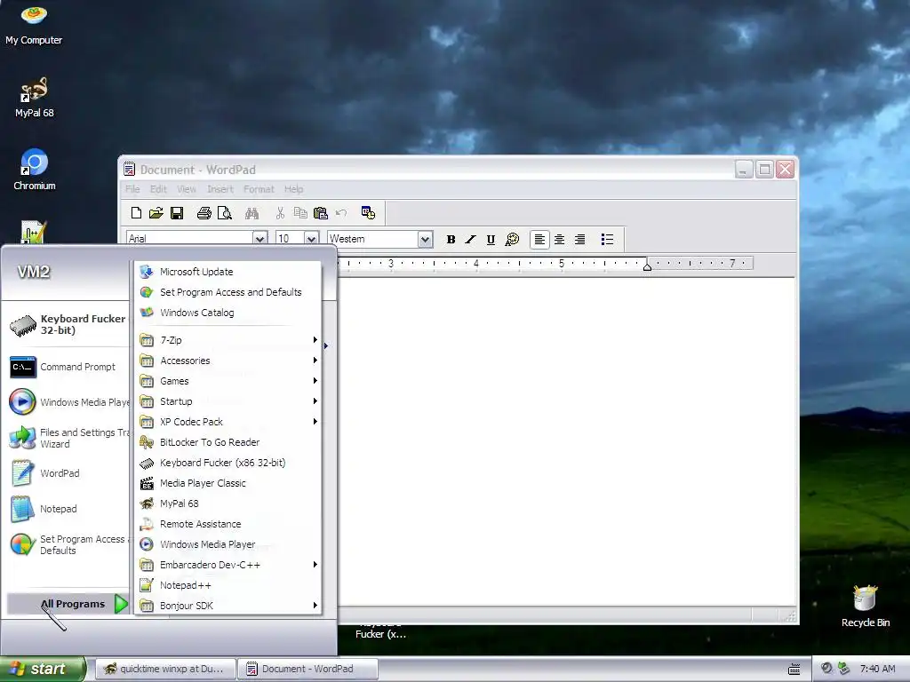Open the Recycle Bin desktop icon

[x=866, y=606]
